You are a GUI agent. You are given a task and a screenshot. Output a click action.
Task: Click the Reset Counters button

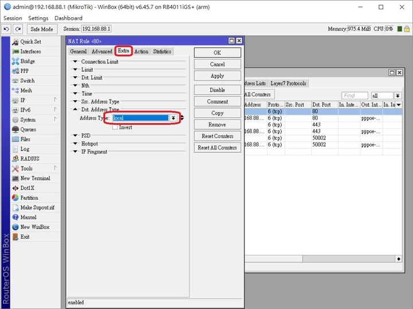pos(217,136)
